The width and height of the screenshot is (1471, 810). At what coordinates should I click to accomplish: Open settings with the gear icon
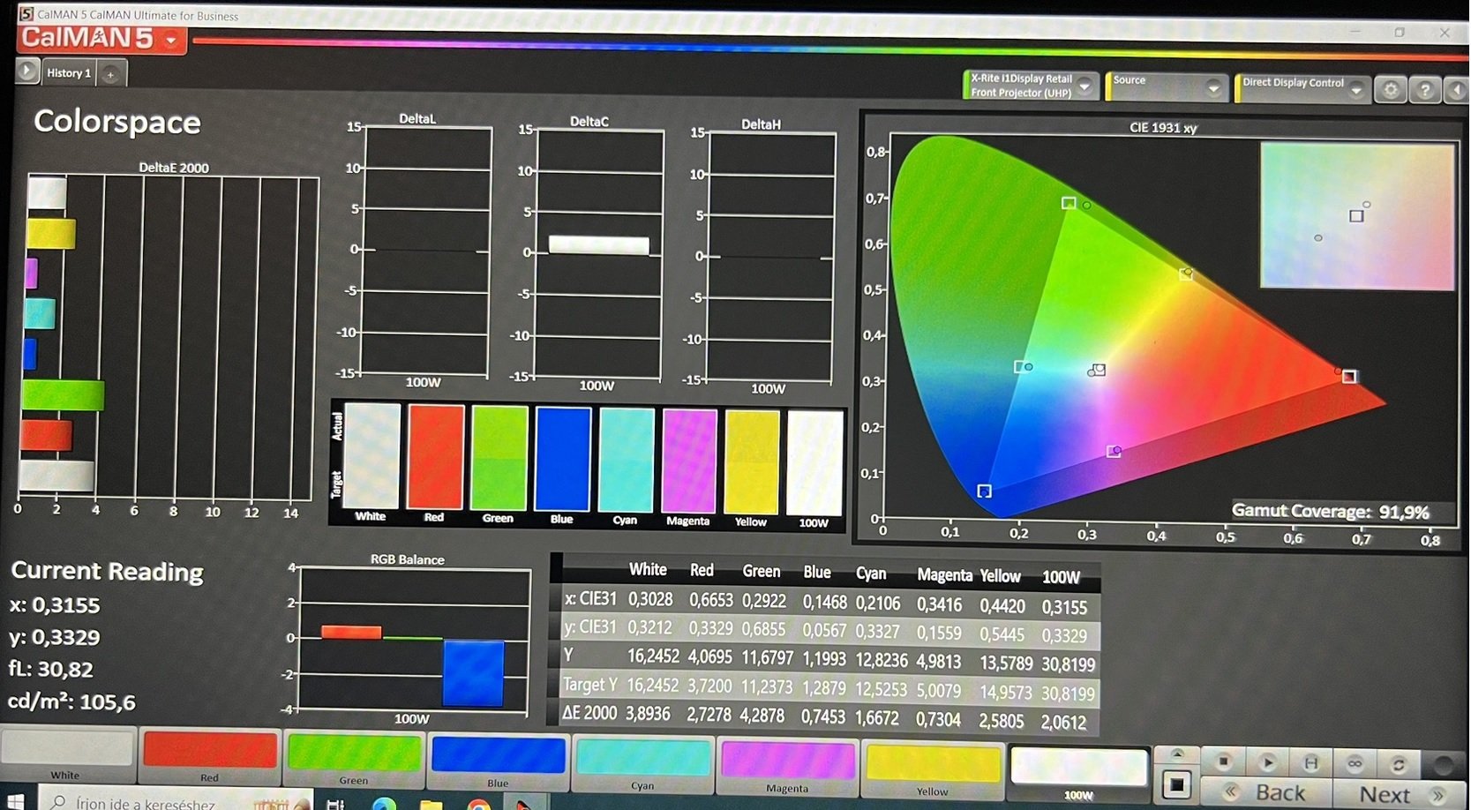pos(1391,90)
